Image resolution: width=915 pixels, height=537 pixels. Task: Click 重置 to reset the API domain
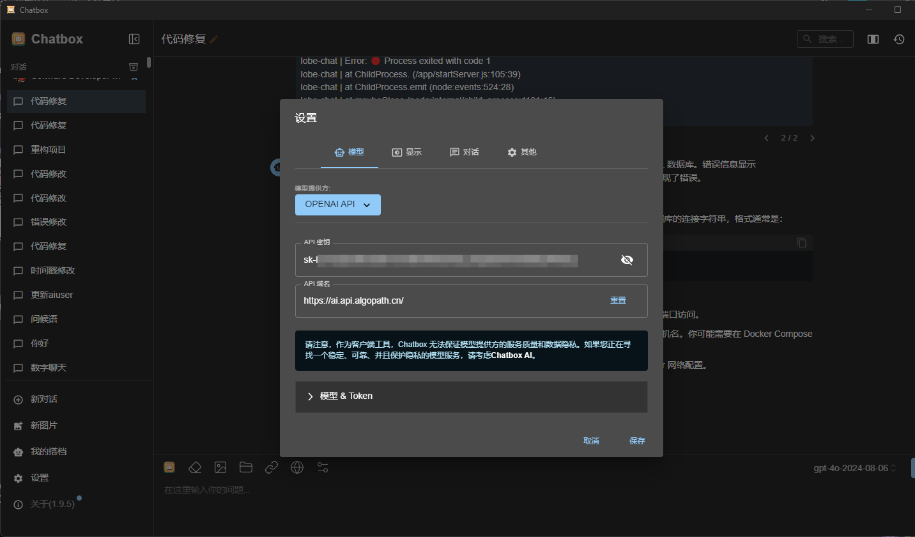click(x=618, y=300)
